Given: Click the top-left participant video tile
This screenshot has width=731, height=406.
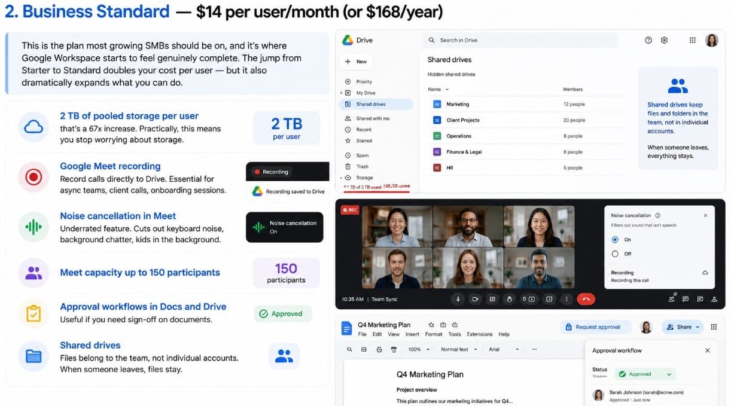Looking at the screenshot, I should (x=397, y=227).
